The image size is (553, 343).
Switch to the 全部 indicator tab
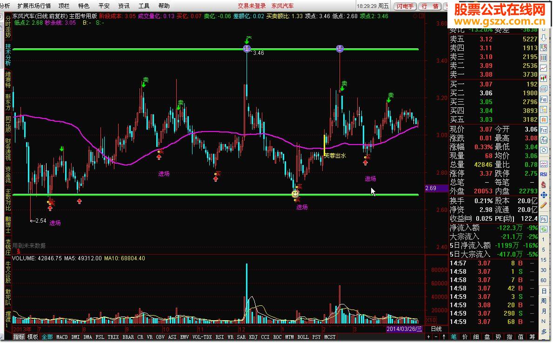(x=47, y=337)
